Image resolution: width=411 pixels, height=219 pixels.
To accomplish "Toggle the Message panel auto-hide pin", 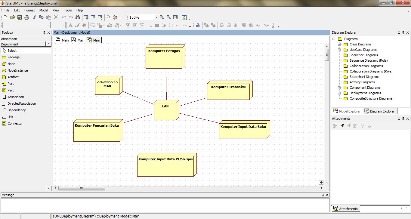I will tap(323, 195).
